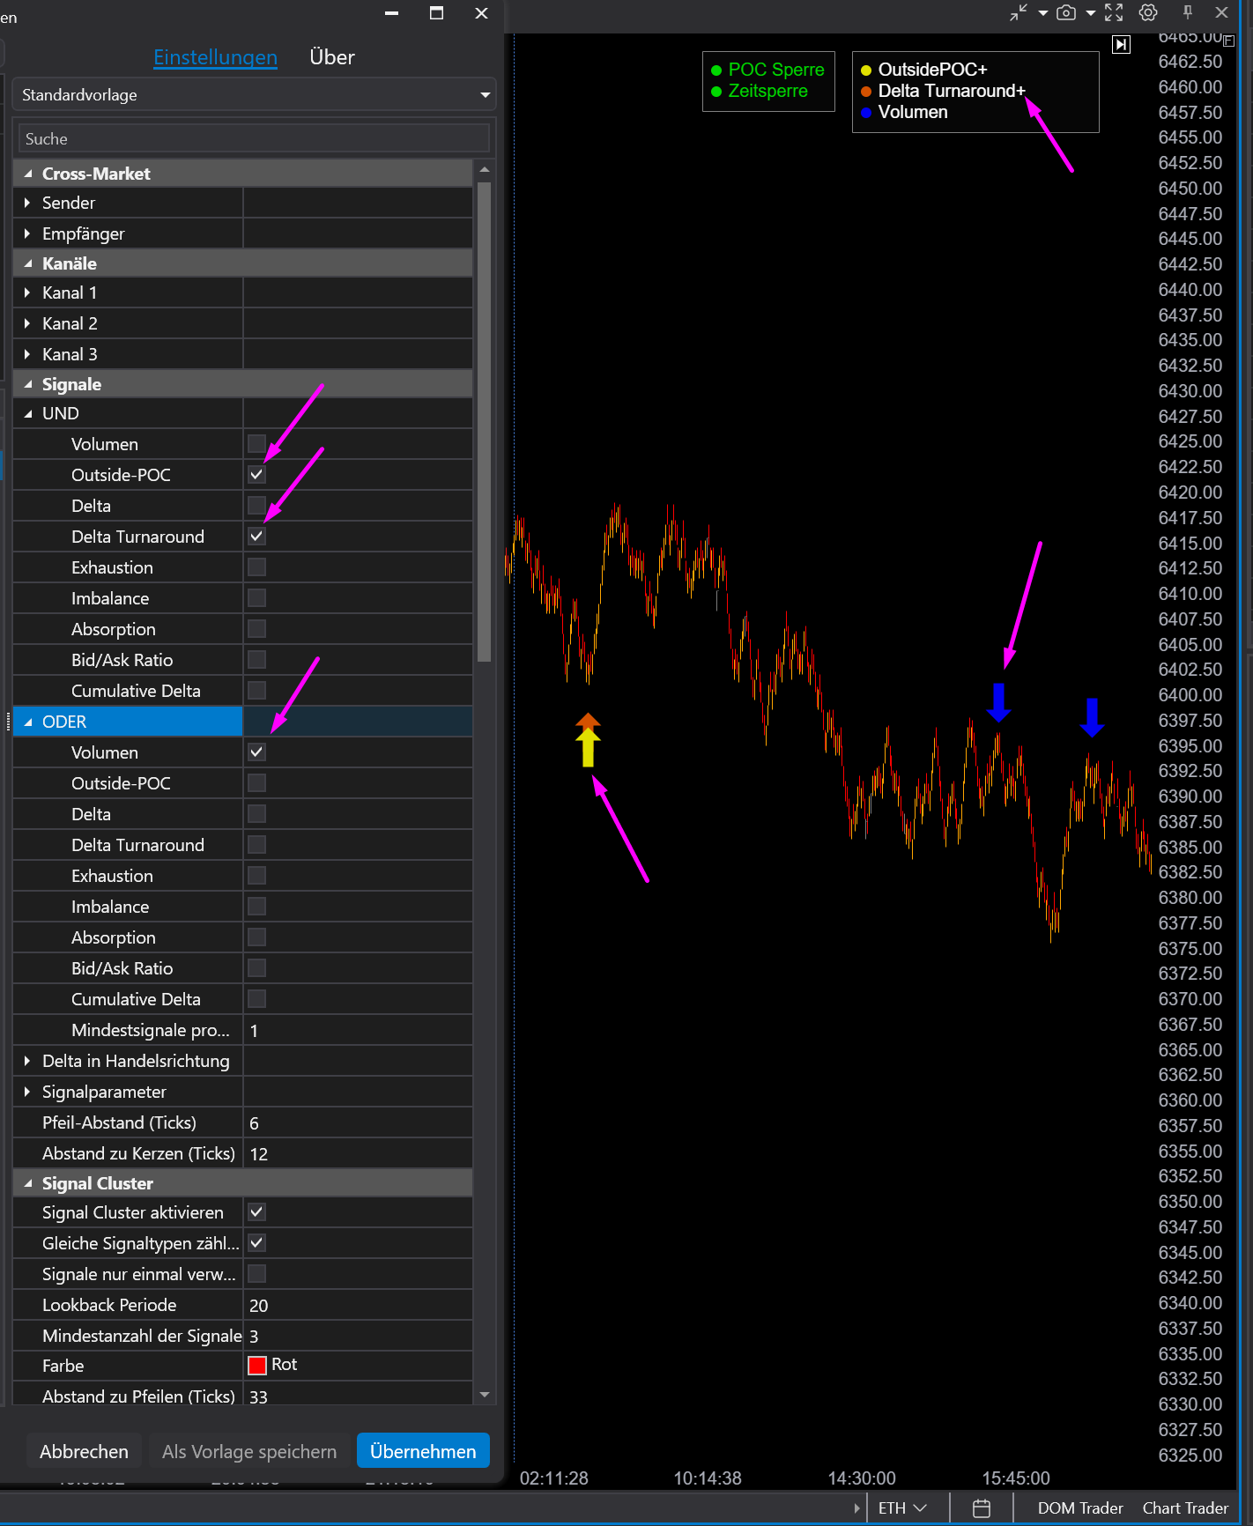
Task: Edit Mindestanzahl der Signale value 3
Action: (x=358, y=1336)
